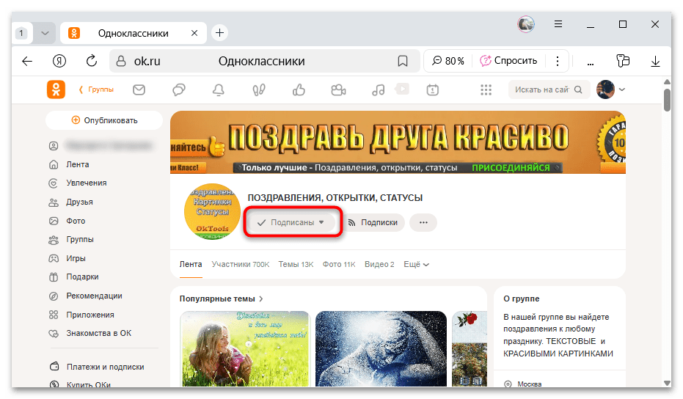The width and height of the screenshot is (683, 399).
Task: Click the Yandex home icon
Action: pos(59,61)
